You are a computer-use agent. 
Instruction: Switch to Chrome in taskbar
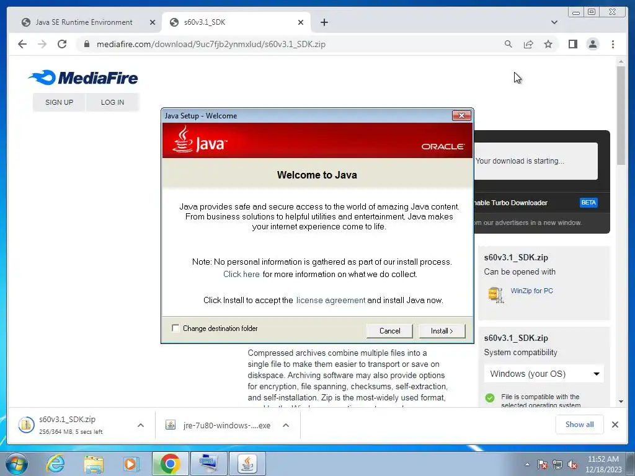170,464
